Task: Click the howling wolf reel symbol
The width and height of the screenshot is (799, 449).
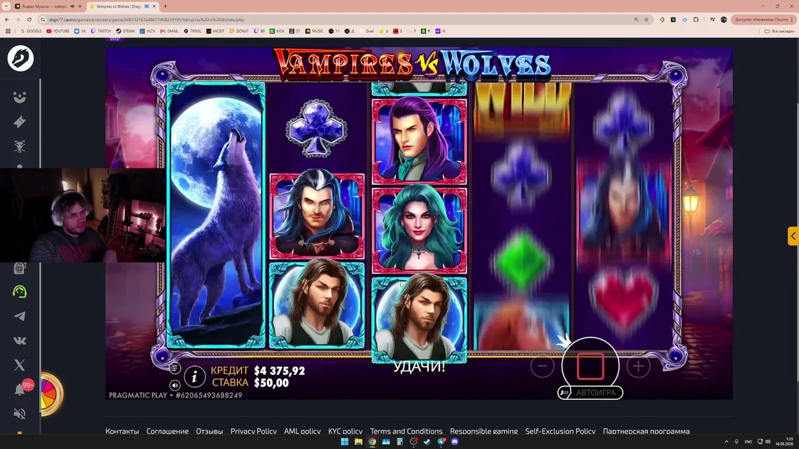Action: pos(215,215)
